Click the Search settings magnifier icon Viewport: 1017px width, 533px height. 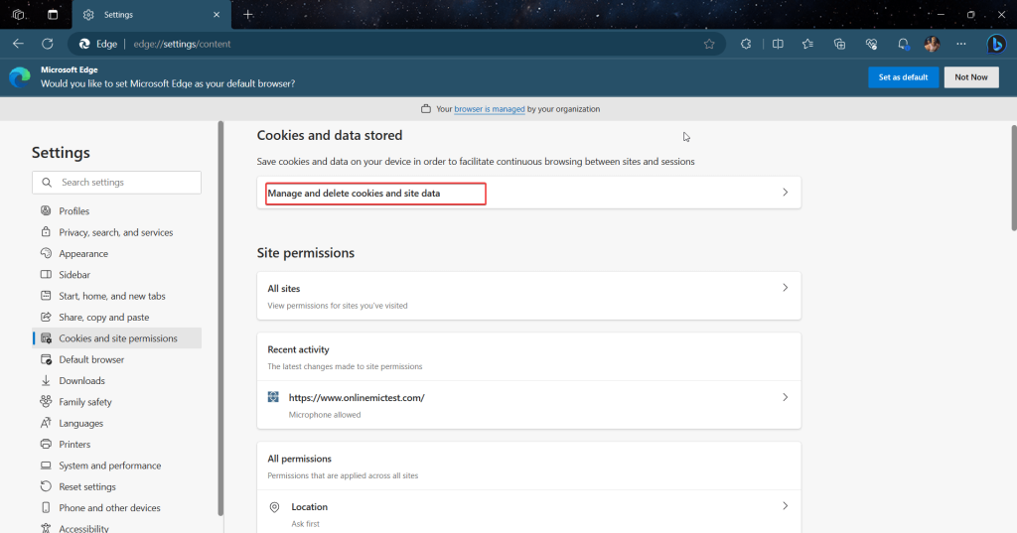click(47, 183)
